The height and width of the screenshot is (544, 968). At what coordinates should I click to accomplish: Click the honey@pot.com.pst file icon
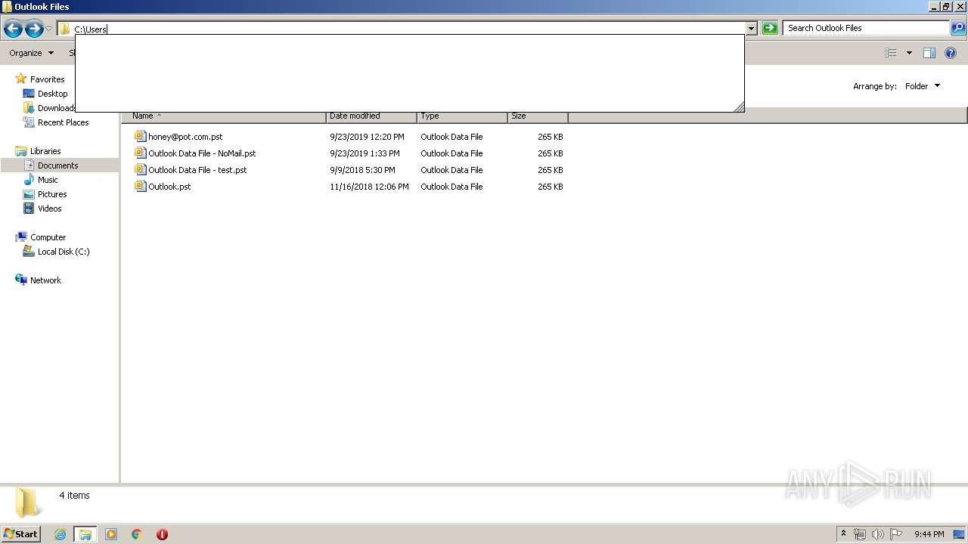pyautogui.click(x=140, y=136)
